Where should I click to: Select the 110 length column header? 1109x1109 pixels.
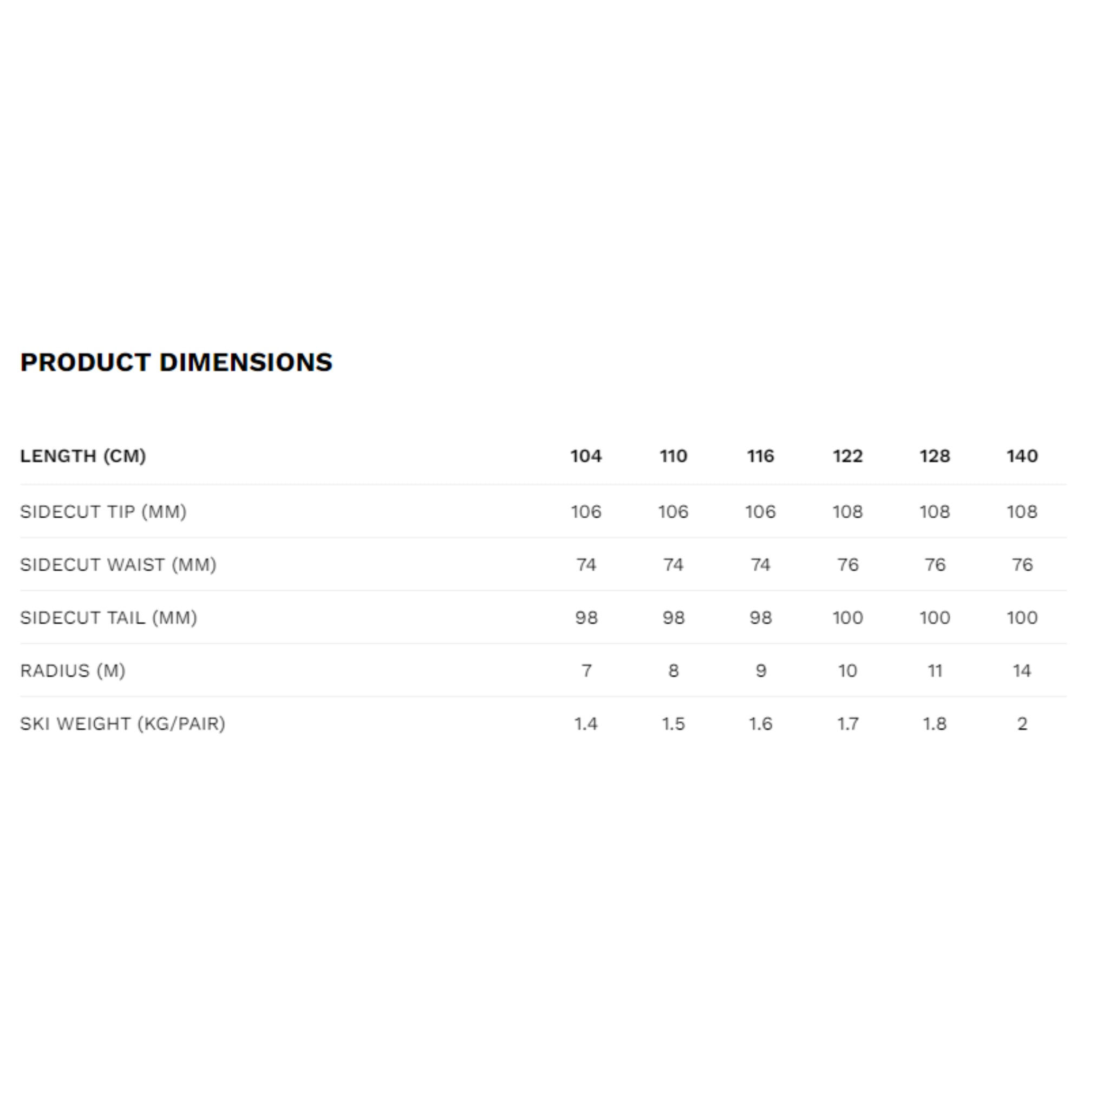[673, 456]
